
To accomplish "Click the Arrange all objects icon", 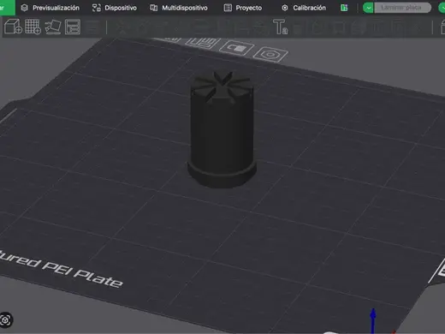I will (x=73, y=27).
